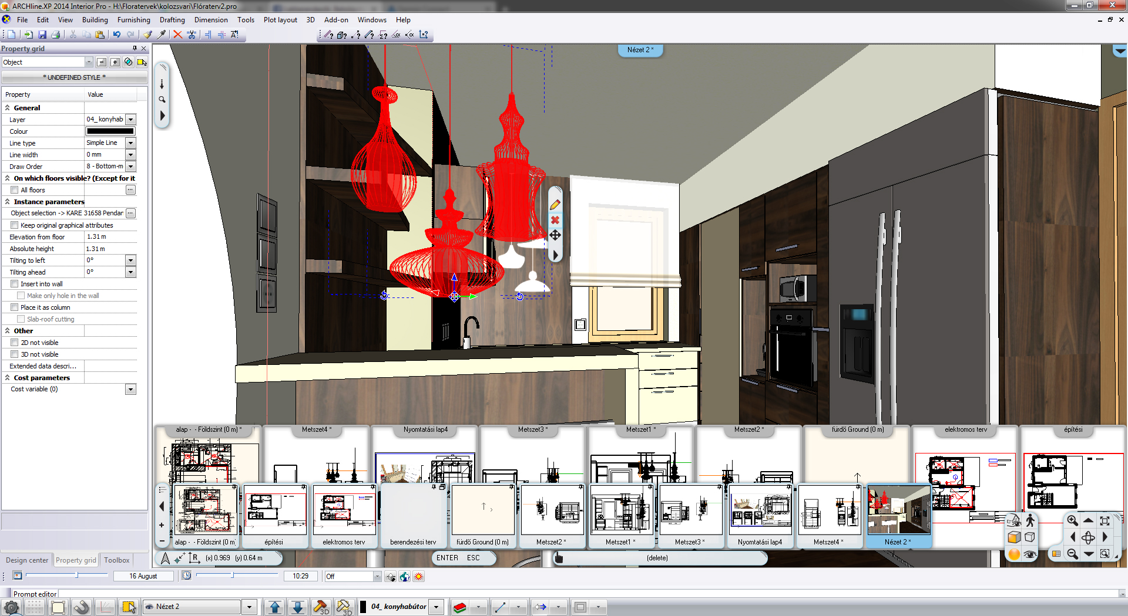Check the 3D not visible option
1128x616 pixels.
(15, 354)
